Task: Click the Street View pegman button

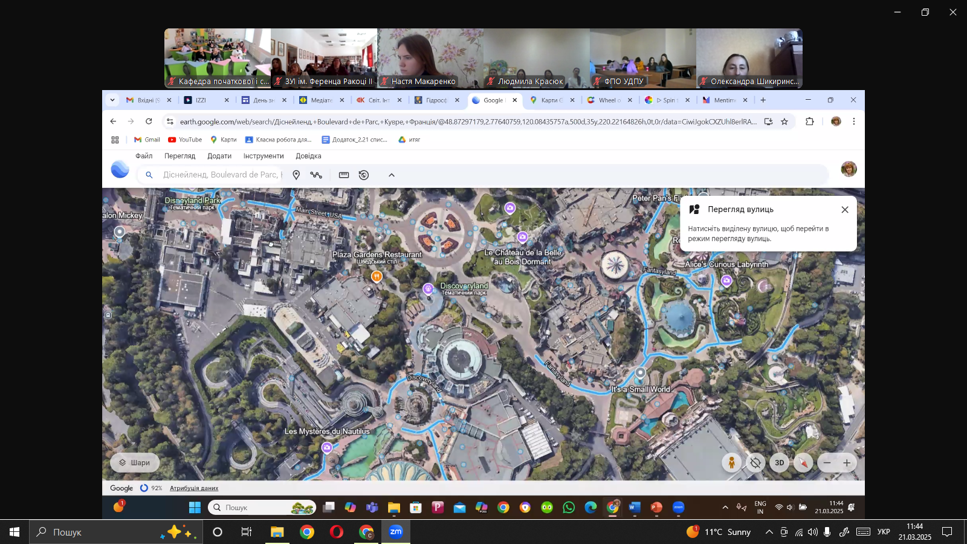Action: [731, 463]
